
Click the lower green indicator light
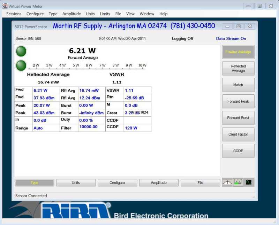[21, 65]
